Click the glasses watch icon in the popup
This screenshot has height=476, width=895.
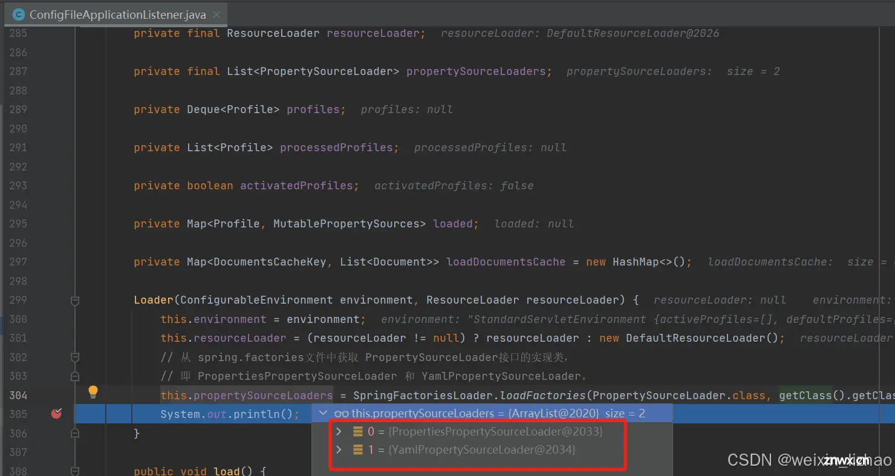pos(341,414)
